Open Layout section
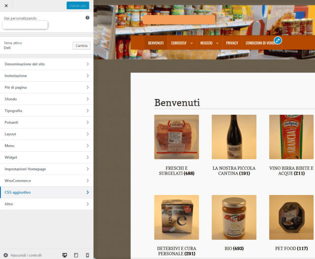This screenshot has width=315, height=259. [47, 134]
